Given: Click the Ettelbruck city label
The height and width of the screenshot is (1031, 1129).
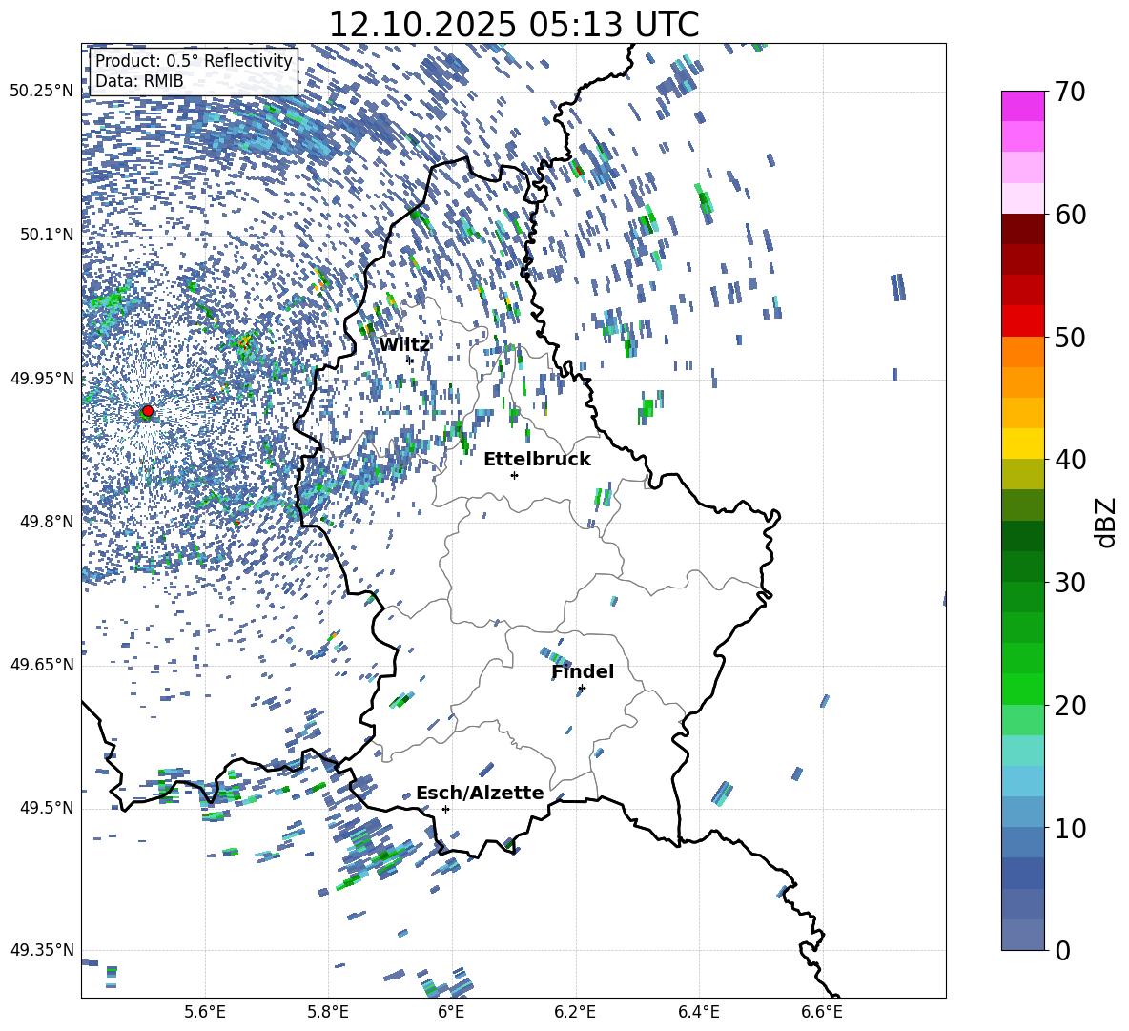Looking at the screenshot, I should click(537, 460).
